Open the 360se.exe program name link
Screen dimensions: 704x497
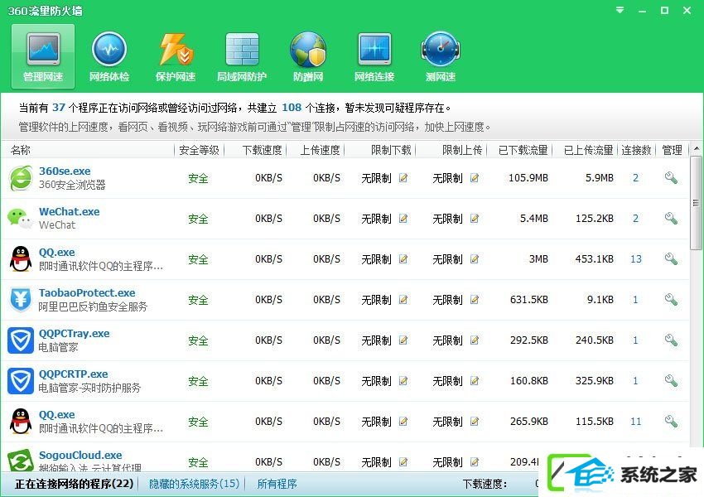(65, 171)
